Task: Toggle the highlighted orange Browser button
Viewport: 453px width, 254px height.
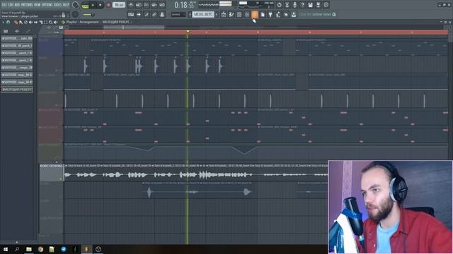Action: [255, 14]
